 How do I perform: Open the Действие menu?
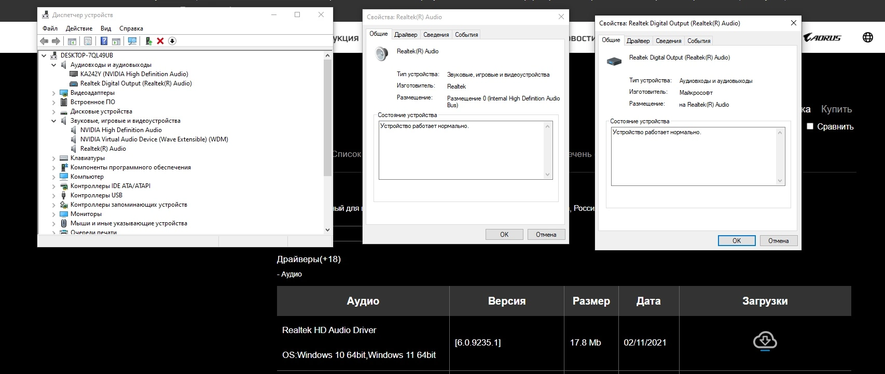[x=79, y=28]
